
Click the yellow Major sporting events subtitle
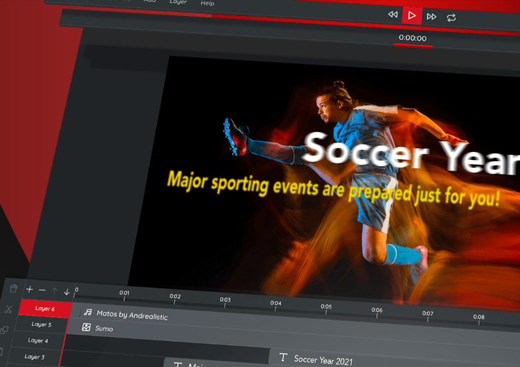click(334, 188)
